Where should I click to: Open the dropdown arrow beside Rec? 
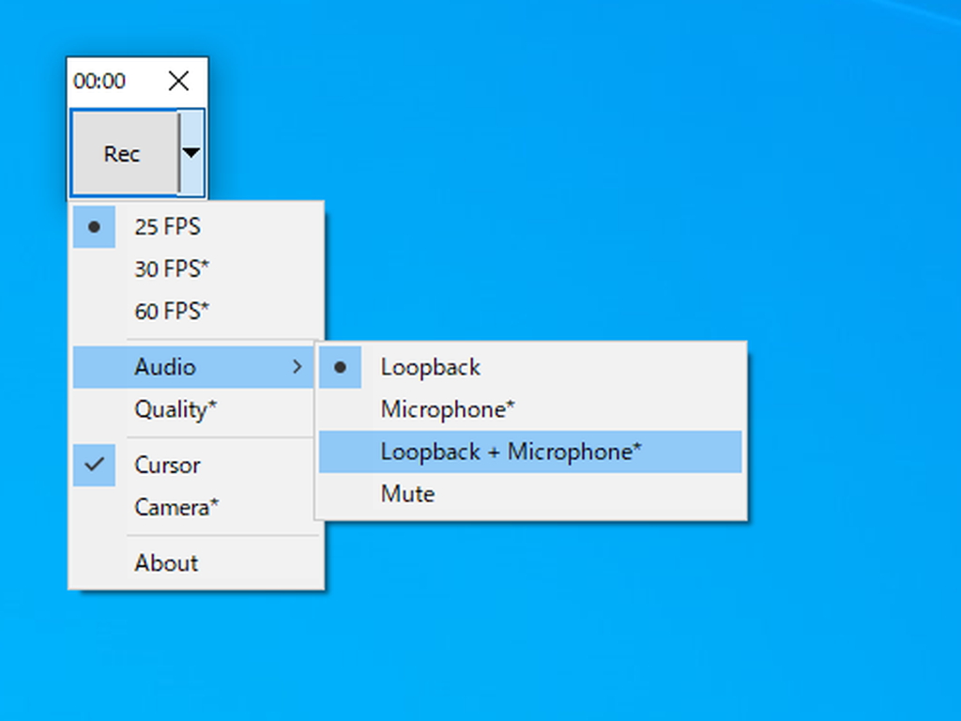click(x=191, y=153)
